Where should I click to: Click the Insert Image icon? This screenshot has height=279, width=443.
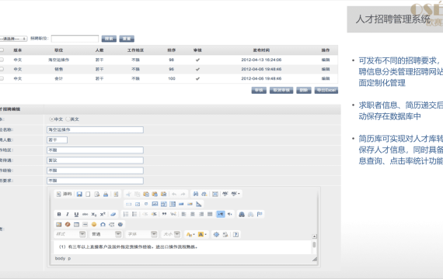click(59, 224)
